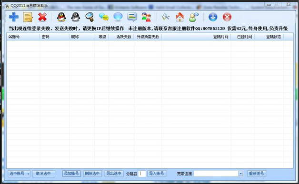The height and width of the screenshot is (184, 299).
Task: Click the QQ penguin with red scarf icon
Action: (61, 17)
